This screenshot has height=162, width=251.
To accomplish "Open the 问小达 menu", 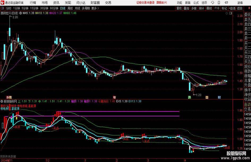I will click(x=81, y=3).
